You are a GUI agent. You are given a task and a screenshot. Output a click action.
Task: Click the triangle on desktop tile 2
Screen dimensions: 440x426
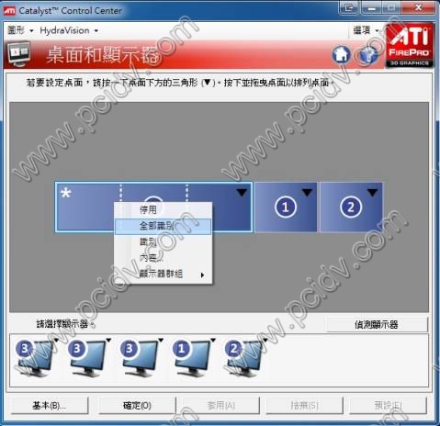pos(372,192)
